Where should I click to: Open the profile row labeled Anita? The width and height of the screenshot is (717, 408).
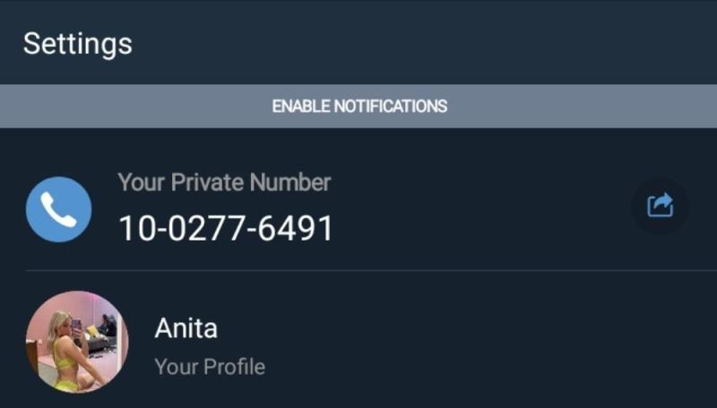358,342
